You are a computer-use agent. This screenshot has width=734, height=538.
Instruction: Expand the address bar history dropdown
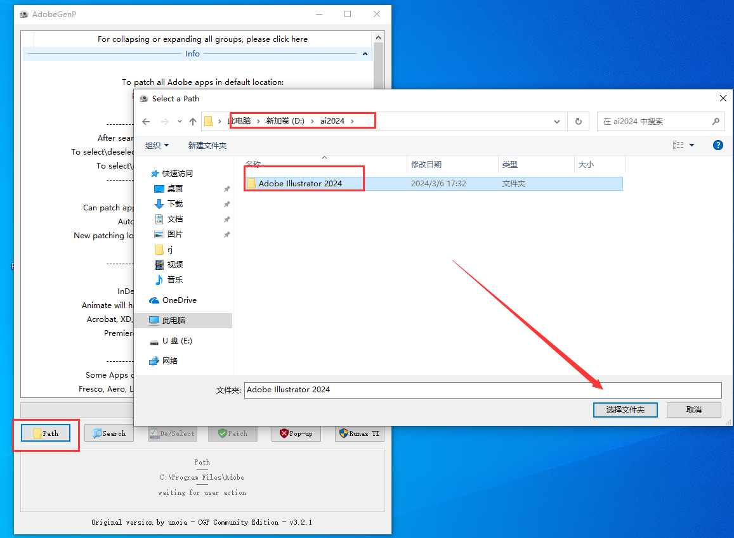pyautogui.click(x=557, y=122)
